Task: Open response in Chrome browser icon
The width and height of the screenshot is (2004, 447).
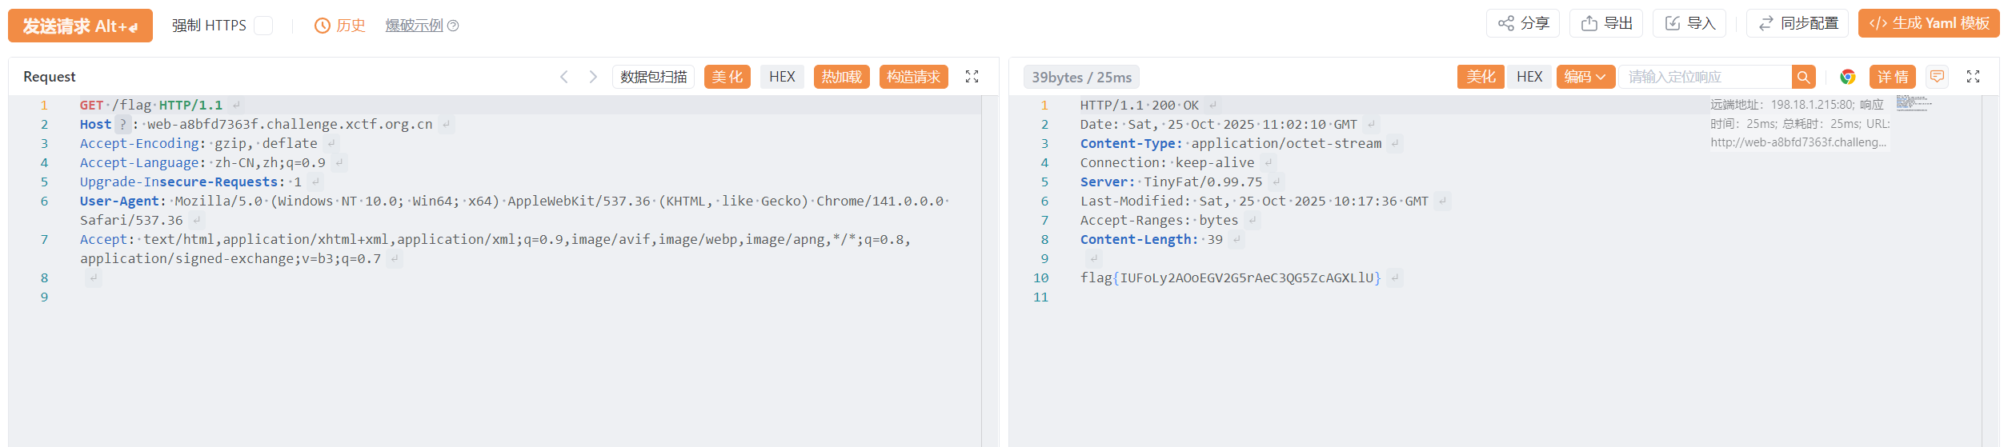Action: 1848,77
